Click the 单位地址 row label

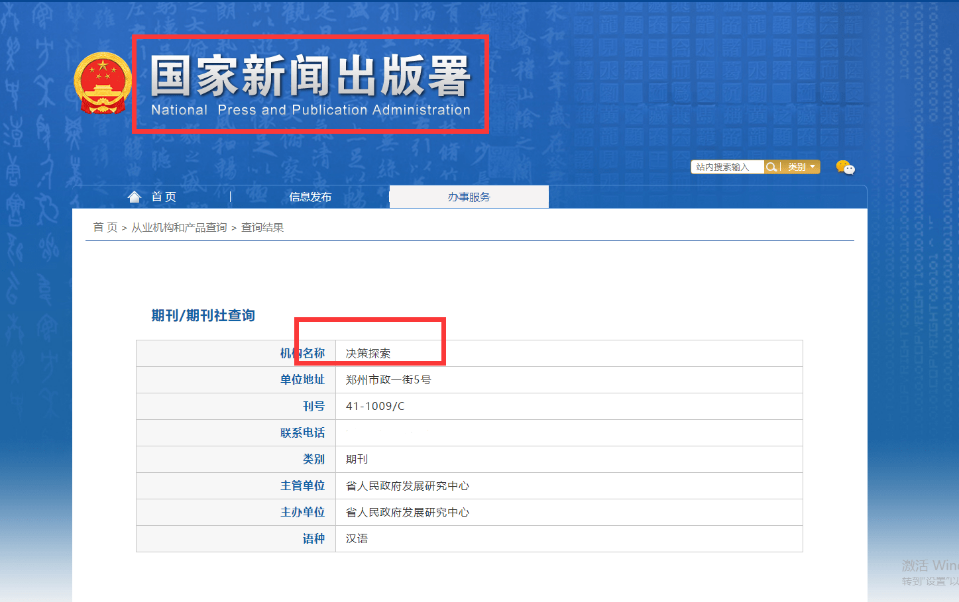point(302,379)
